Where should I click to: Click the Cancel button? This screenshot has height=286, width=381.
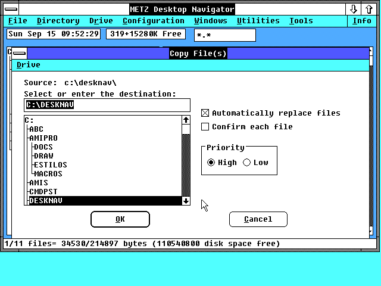[x=258, y=219]
